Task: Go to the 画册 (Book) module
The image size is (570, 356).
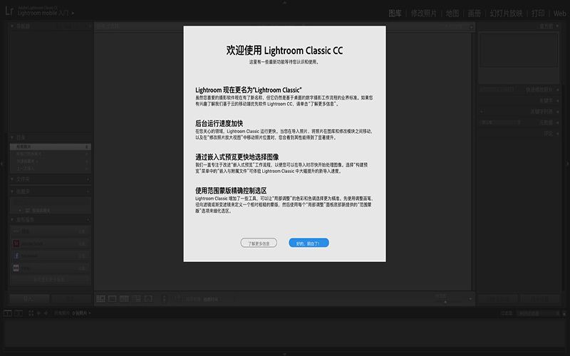Action: pos(474,14)
